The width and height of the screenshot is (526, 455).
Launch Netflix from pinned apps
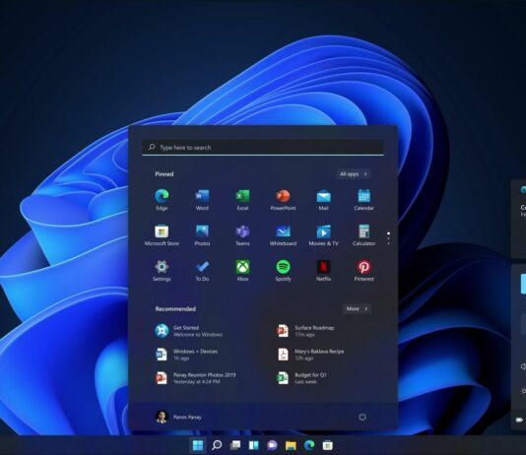[323, 270]
